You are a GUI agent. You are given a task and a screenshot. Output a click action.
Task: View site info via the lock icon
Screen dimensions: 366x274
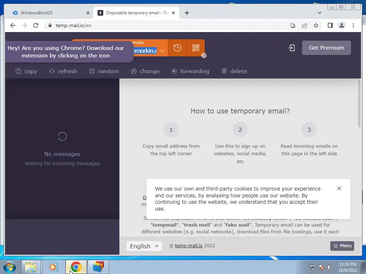point(50,25)
